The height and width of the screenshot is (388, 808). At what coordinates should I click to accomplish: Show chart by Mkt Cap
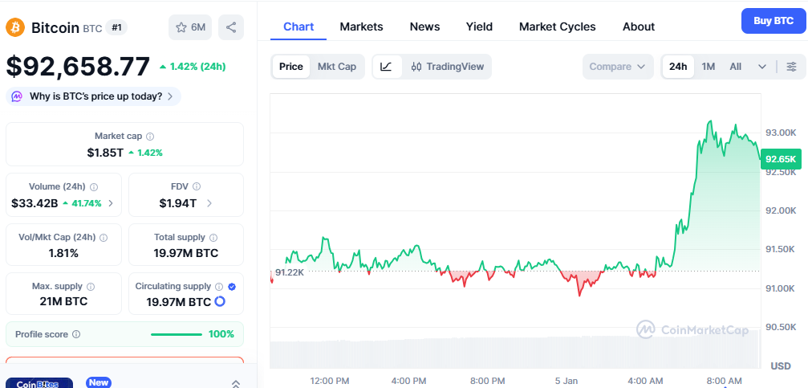coord(337,67)
